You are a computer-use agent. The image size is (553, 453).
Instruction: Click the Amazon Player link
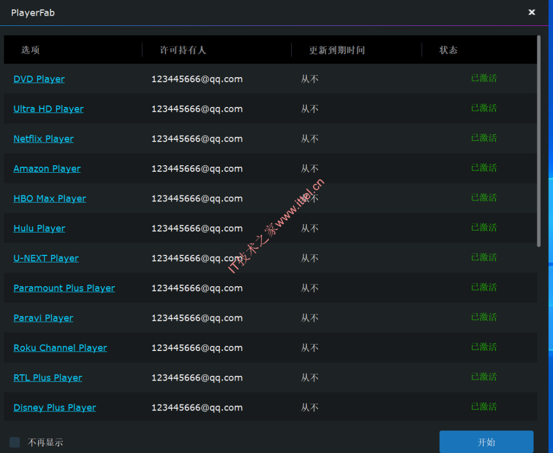[46, 168]
